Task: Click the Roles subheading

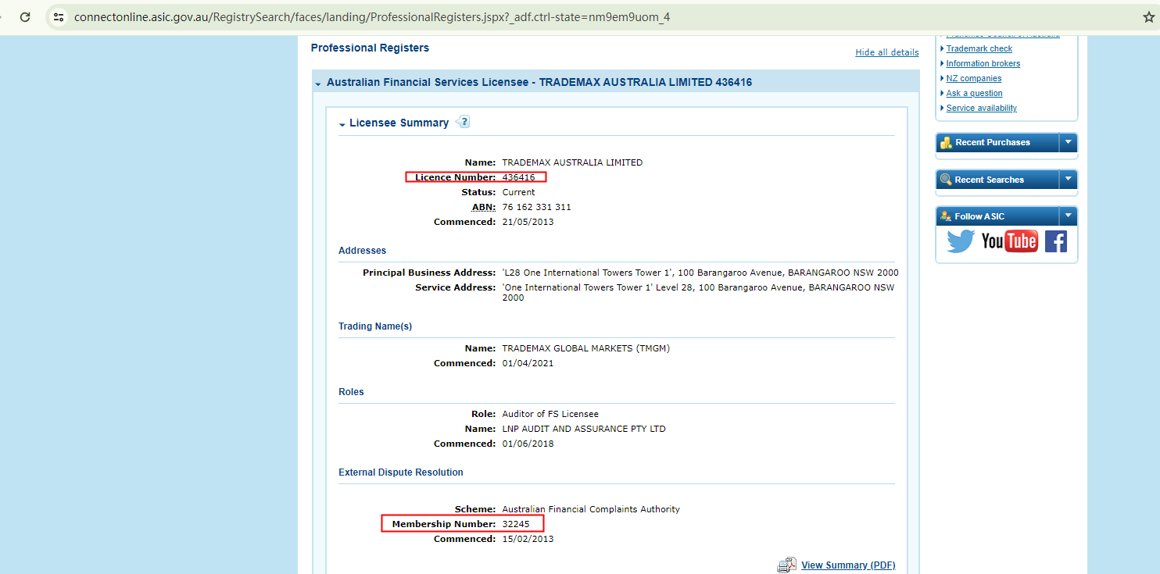Action: point(351,392)
